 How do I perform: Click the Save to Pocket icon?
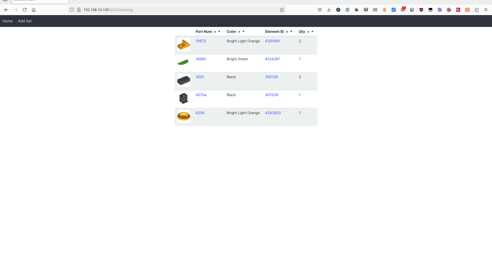[x=320, y=10]
